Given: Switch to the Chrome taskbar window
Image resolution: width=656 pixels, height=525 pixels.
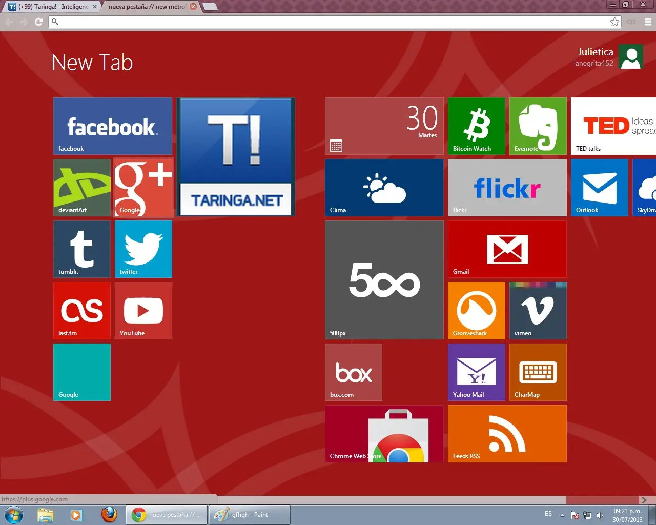Looking at the screenshot, I should point(167,515).
